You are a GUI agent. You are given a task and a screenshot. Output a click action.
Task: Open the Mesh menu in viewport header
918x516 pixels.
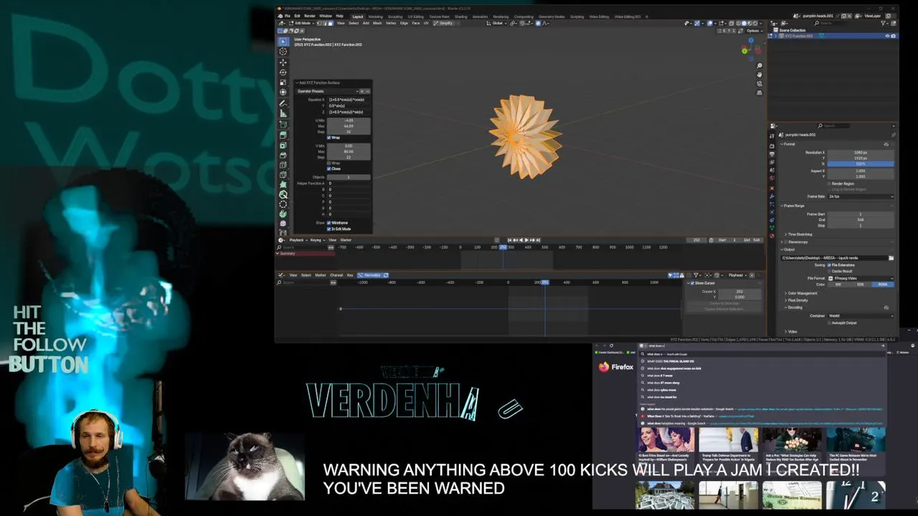(x=377, y=23)
